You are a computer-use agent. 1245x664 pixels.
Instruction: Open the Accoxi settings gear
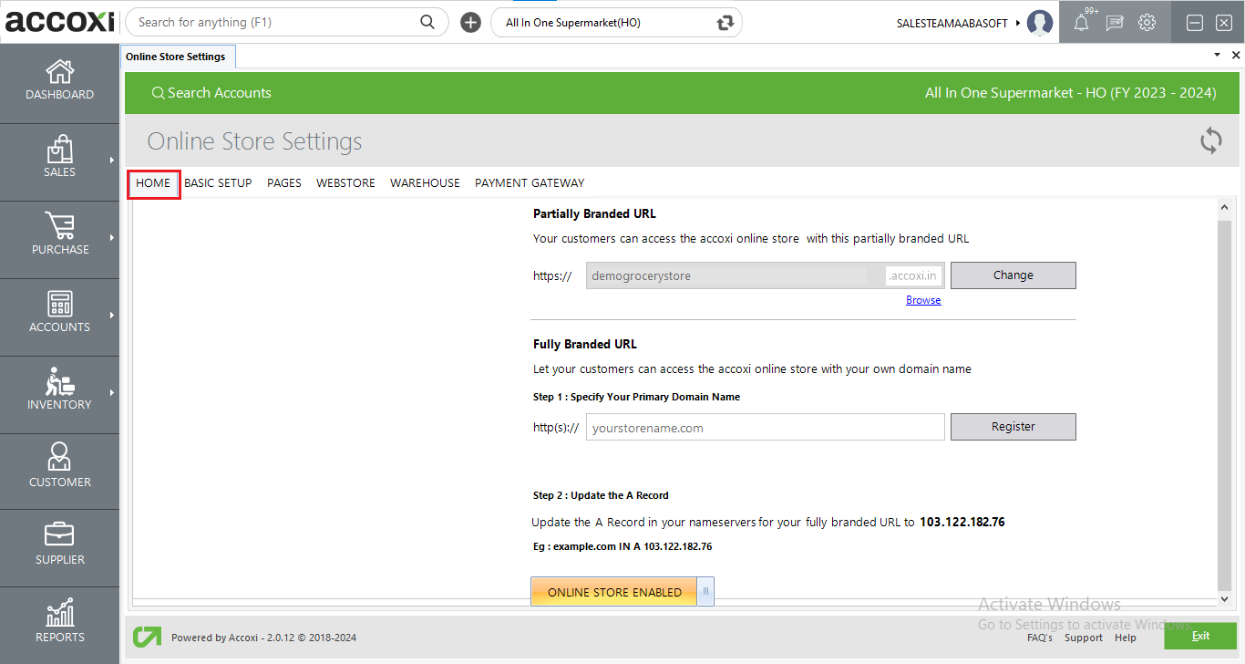tap(1147, 22)
